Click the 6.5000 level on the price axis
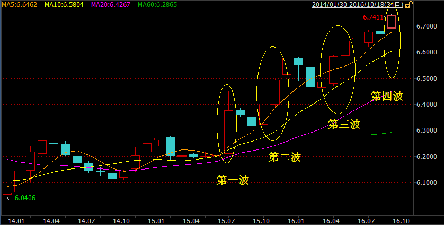This screenshot has width=444, height=225. tap(426, 79)
